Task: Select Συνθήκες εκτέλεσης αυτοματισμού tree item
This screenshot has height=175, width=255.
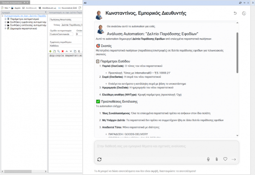Action: click(28, 25)
